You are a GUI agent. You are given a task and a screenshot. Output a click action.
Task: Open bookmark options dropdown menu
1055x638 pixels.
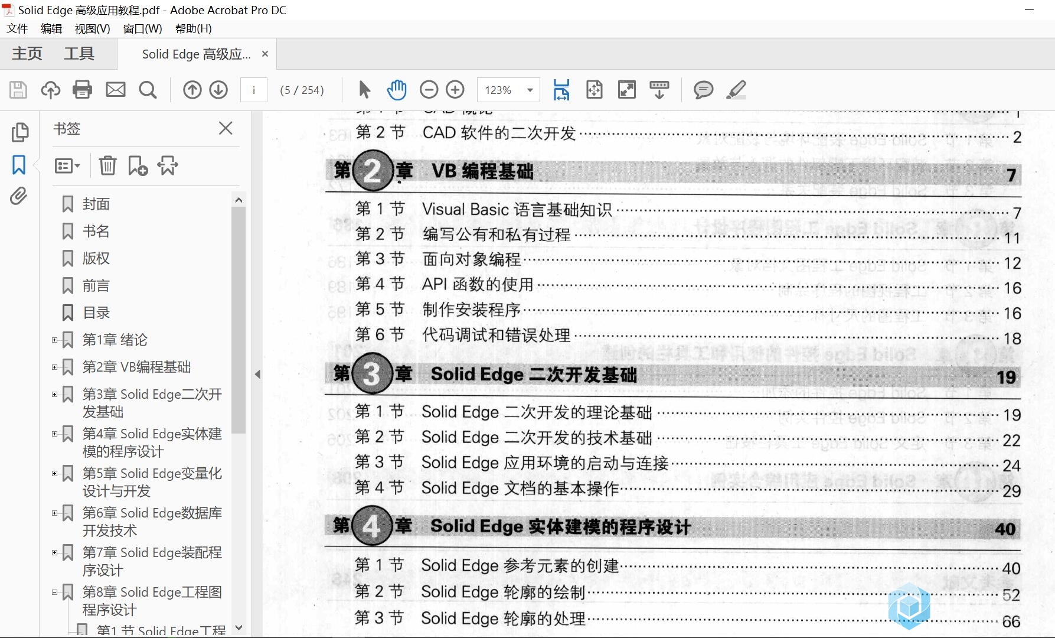click(67, 166)
